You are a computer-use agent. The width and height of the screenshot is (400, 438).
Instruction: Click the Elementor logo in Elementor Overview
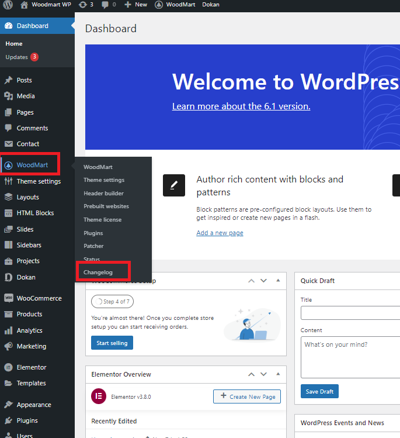point(99,396)
